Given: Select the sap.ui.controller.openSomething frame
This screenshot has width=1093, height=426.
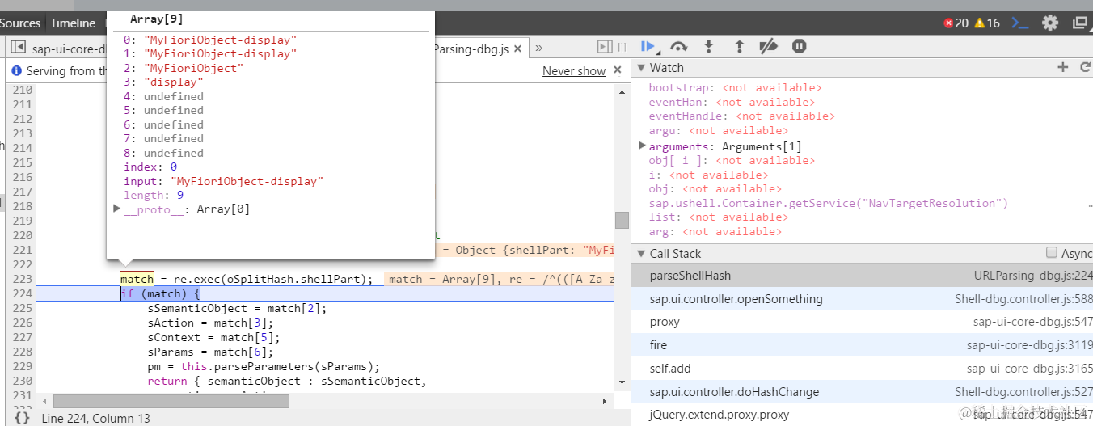Looking at the screenshot, I should tap(862, 299).
